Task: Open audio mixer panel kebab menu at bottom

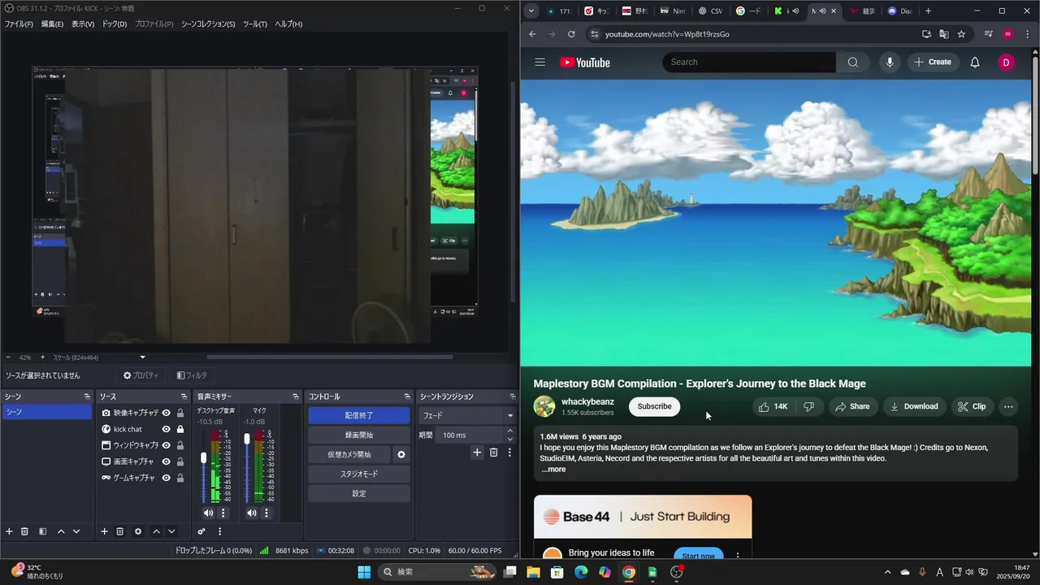Action: [219, 531]
